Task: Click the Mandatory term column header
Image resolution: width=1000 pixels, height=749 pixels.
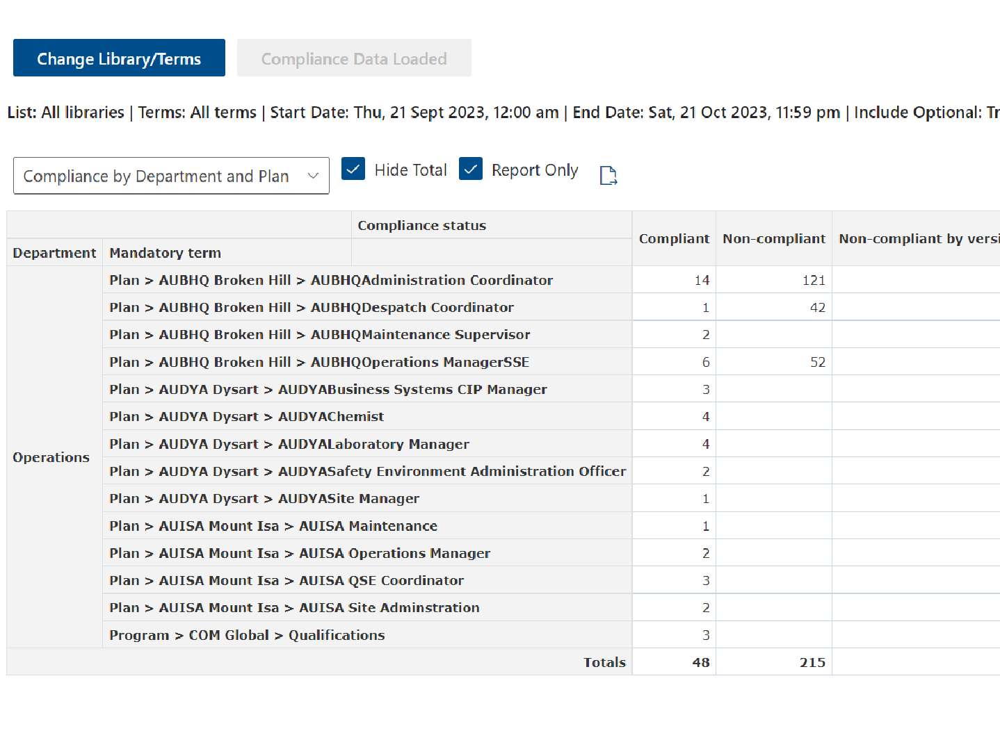Action: (x=165, y=253)
